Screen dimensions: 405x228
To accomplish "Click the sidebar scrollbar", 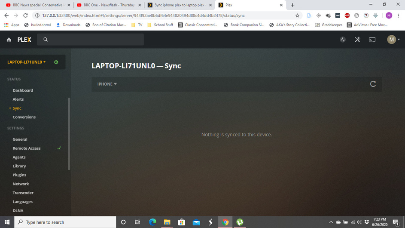I will point(69,134).
